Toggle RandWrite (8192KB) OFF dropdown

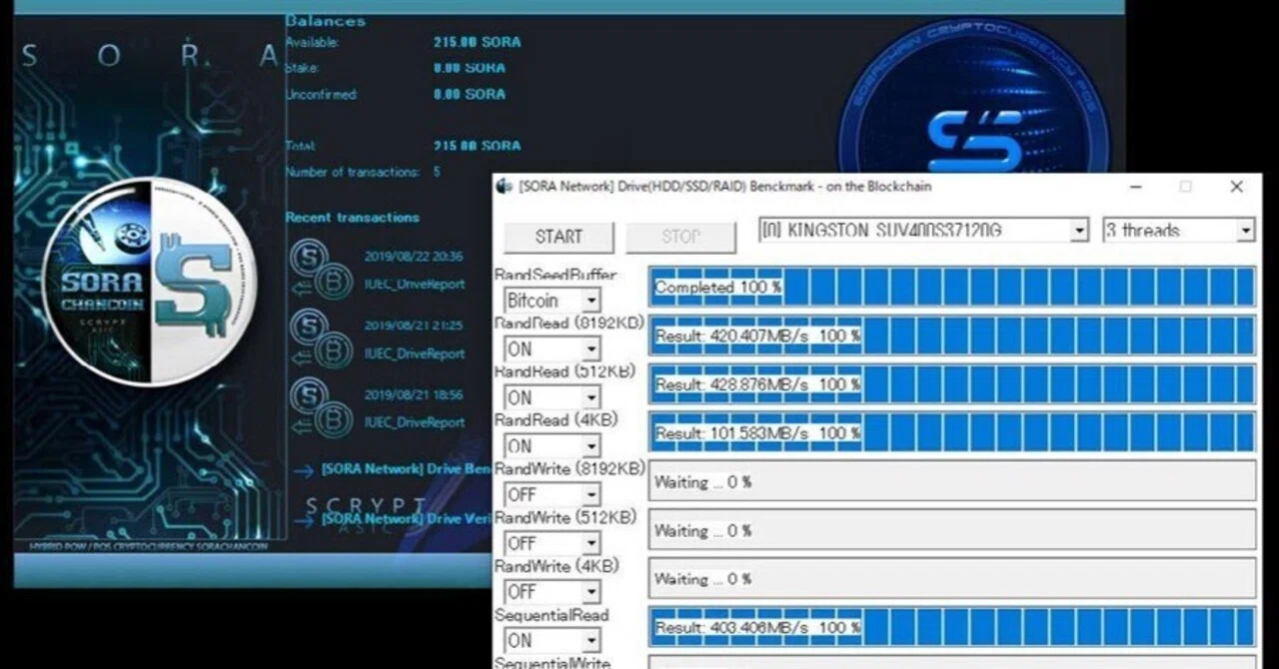click(552, 494)
